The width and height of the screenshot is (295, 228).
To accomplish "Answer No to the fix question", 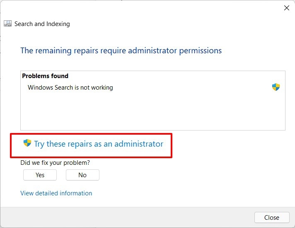I will tap(82, 175).
